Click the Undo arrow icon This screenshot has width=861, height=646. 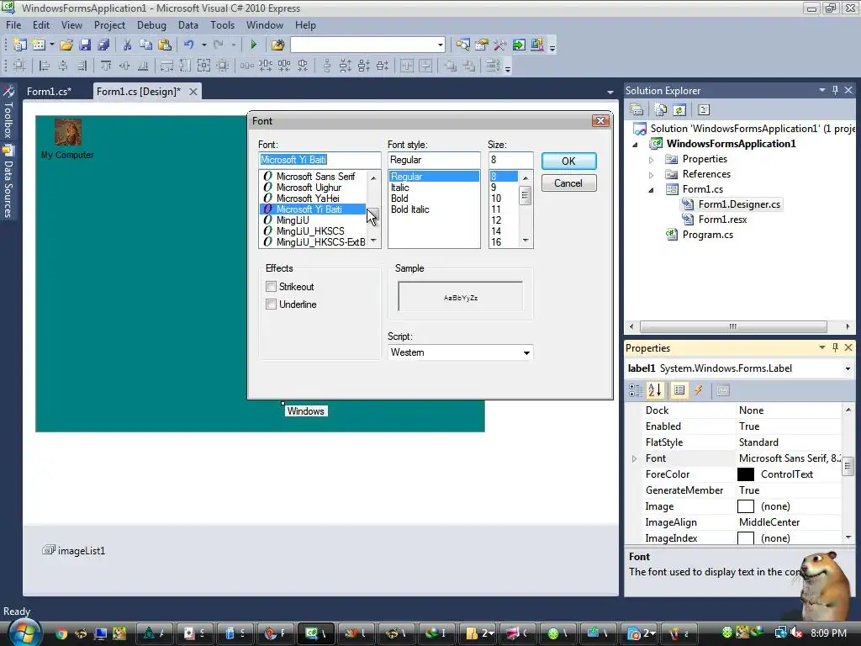189,45
